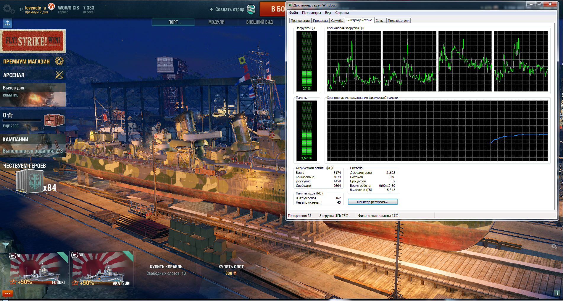This screenshot has width=563, height=301.
Task: Open the ship carousel filter funnel
Action: coord(5,245)
